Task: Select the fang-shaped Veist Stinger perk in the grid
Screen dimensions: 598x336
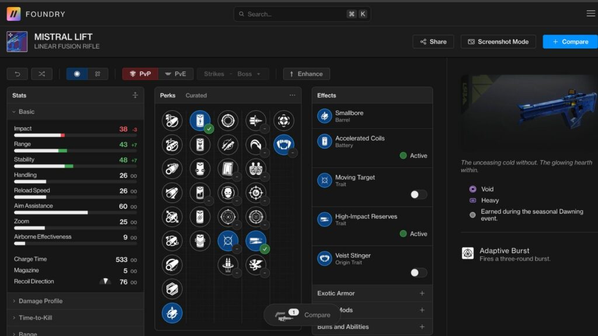Action: pyautogui.click(x=283, y=145)
